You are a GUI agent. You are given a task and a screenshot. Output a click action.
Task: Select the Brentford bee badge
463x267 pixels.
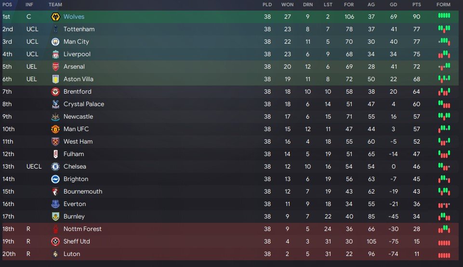[x=55, y=92]
